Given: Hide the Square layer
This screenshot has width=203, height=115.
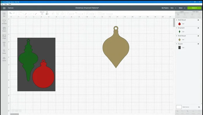Looking at the screenshot, I should 198,44.
